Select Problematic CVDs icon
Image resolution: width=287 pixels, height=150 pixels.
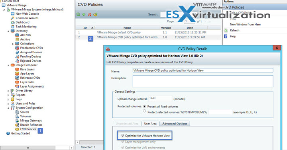pos(17,48)
